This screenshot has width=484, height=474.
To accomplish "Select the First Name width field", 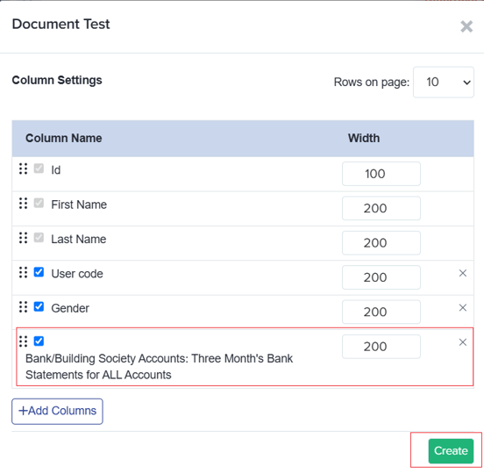I will pyautogui.click(x=381, y=209).
